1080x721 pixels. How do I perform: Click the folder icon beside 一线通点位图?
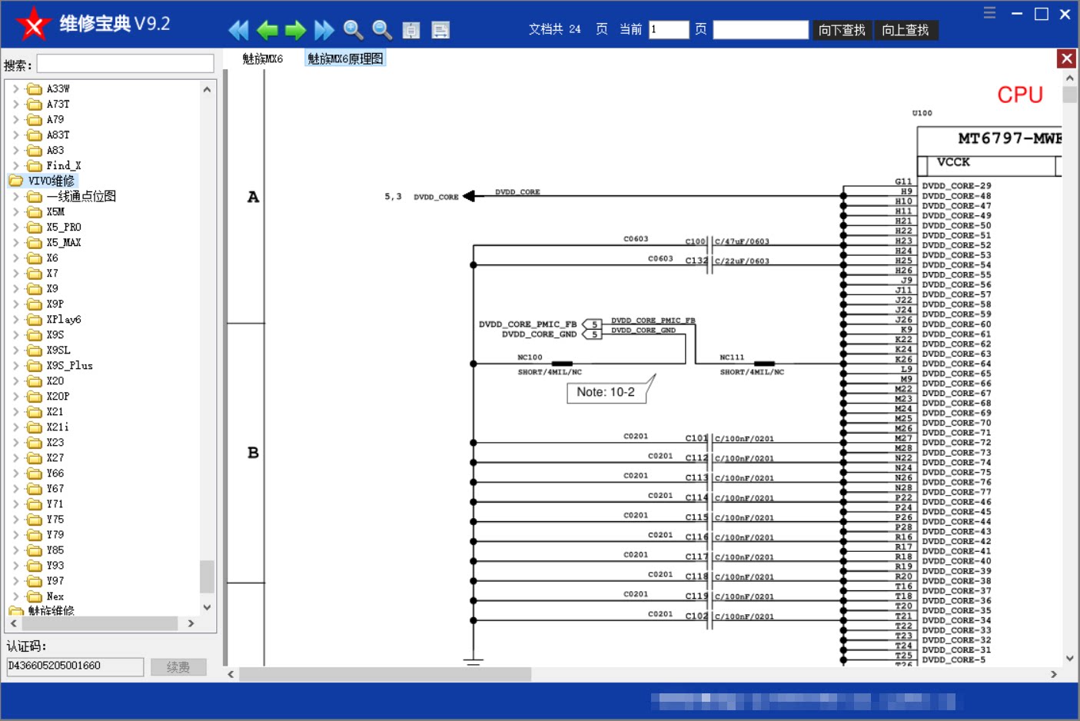point(35,197)
